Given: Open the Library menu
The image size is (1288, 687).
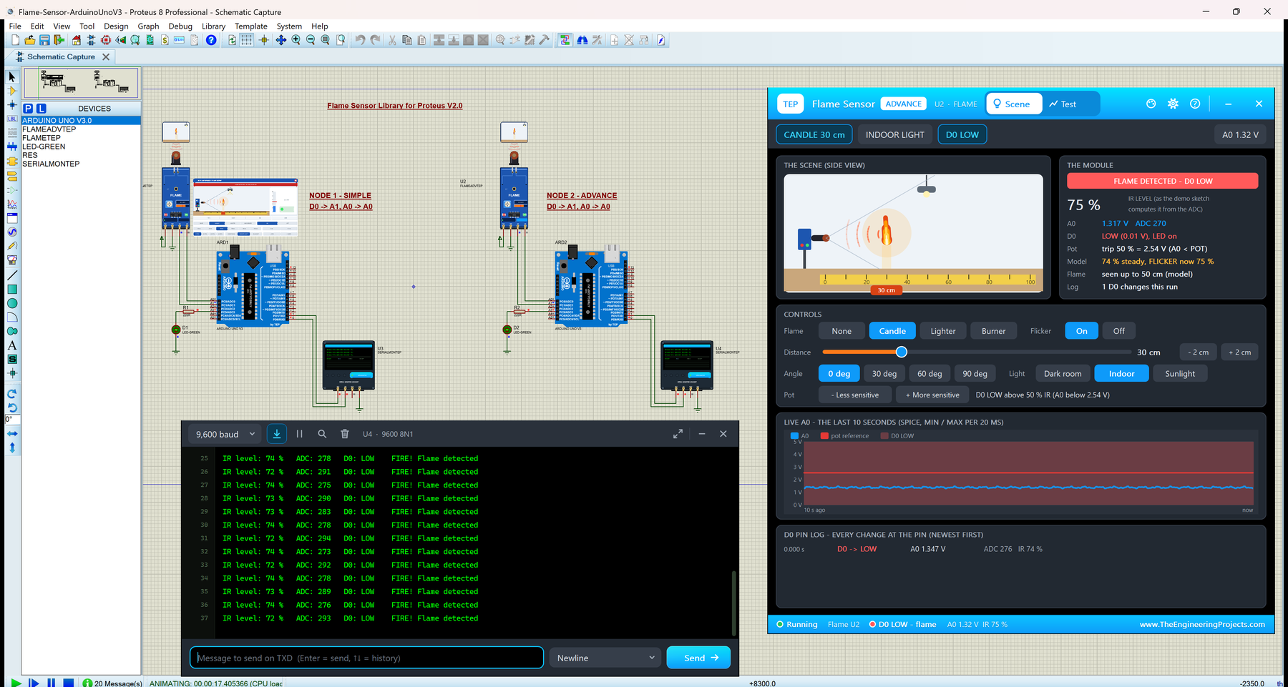Looking at the screenshot, I should [213, 26].
